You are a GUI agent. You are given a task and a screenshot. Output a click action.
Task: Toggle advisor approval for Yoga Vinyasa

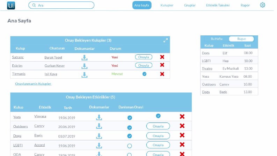tap(130, 118)
